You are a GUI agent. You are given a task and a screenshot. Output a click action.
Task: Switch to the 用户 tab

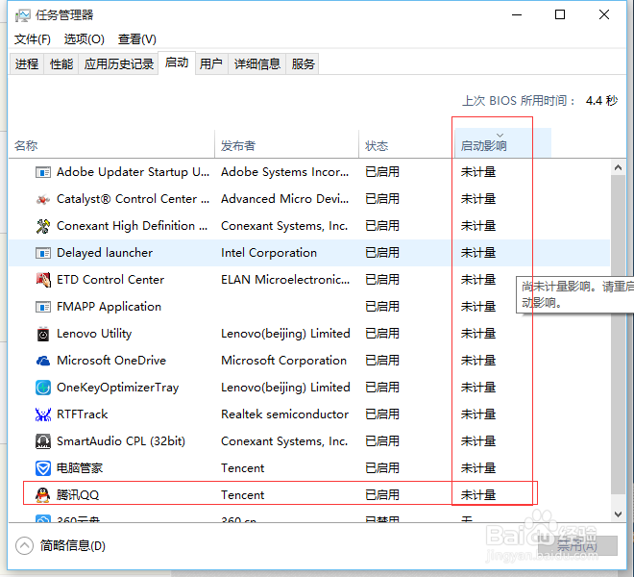coord(211,64)
